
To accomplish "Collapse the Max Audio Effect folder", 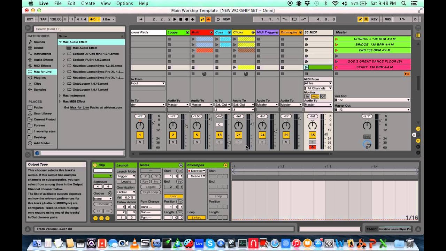I will (x=60, y=42).
